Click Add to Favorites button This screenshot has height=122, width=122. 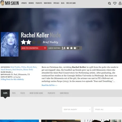click(x=34, y=48)
